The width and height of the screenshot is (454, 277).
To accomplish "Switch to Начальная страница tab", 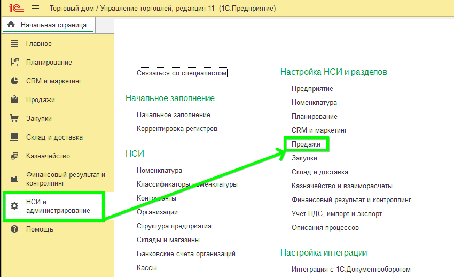I will pos(49,25).
